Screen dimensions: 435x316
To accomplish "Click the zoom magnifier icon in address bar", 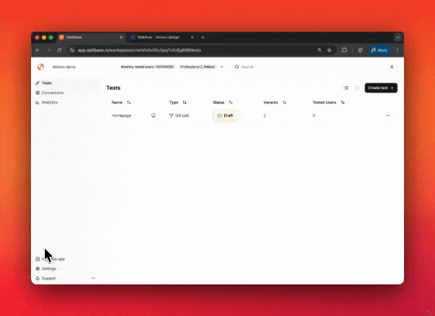I will tap(320, 50).
